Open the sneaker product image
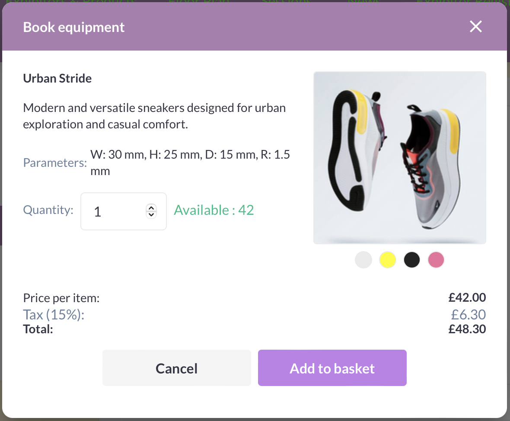The image size is (510, 421). [399, 157]
